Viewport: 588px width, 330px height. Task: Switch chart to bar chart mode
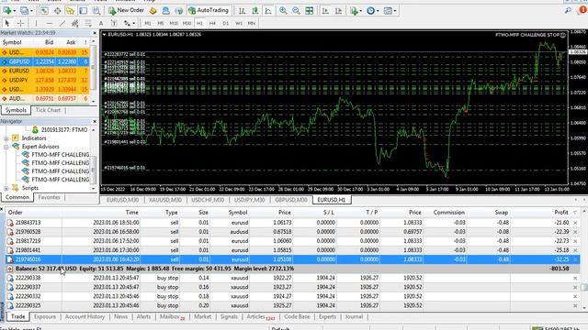point(242,11)
